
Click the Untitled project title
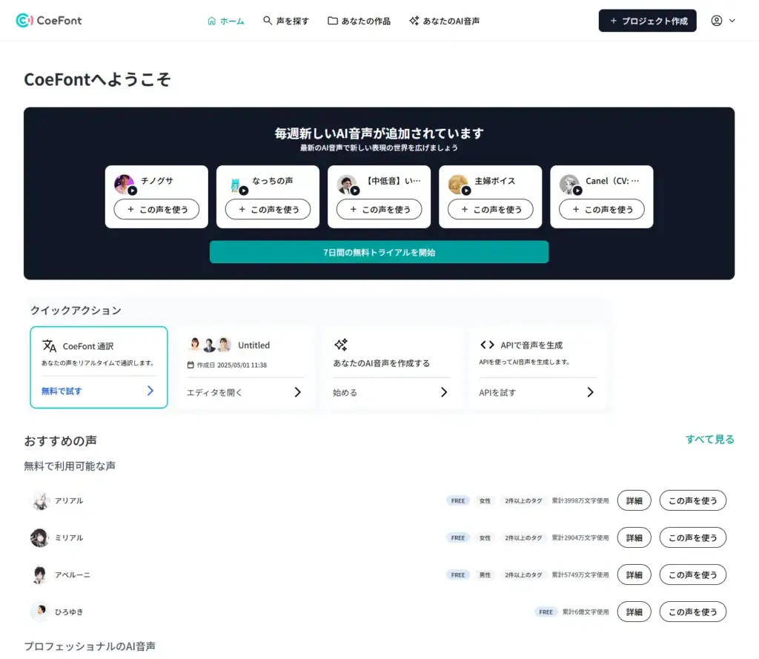pos(253,345)
